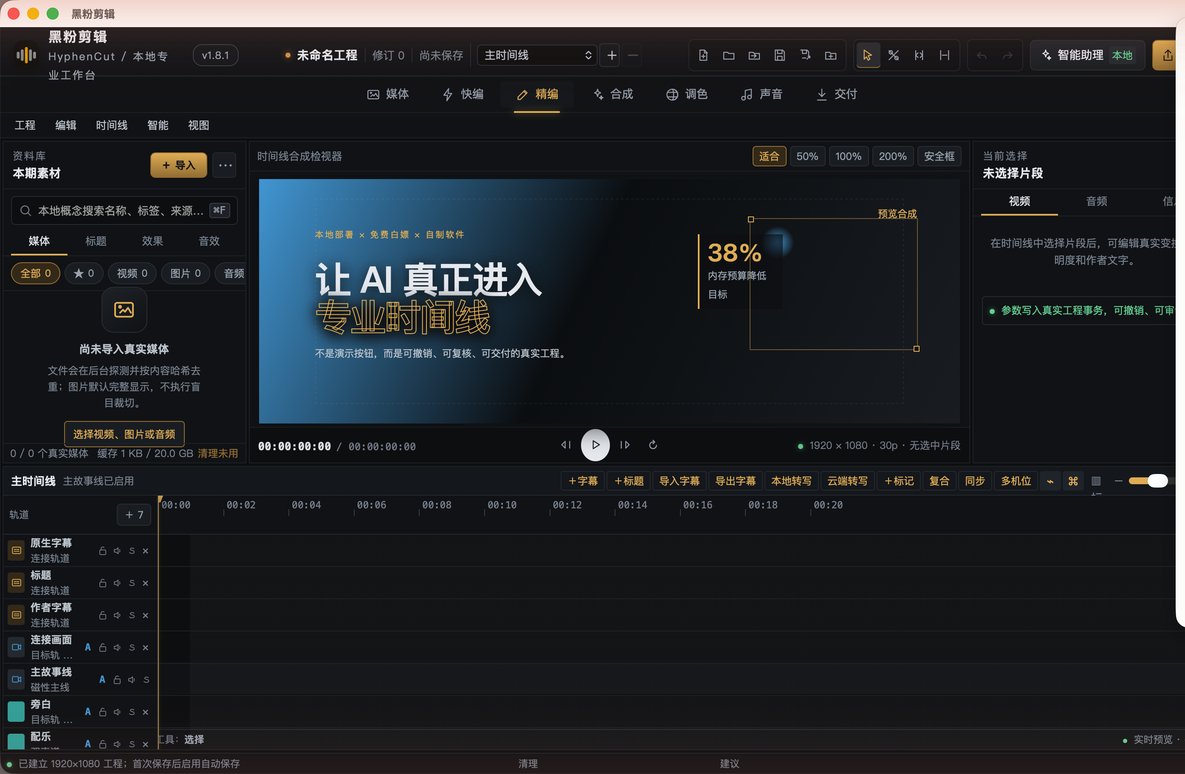This screenshot has width=1185, height=774.
Task: Click the new project file icon
Action: coord(703,55)
